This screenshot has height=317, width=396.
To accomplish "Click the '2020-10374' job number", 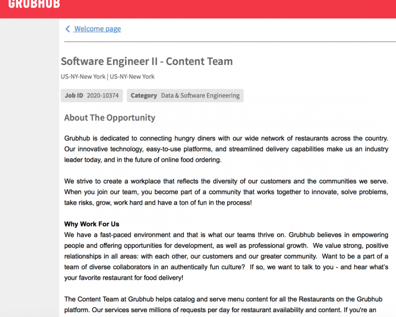I will 103,95.
